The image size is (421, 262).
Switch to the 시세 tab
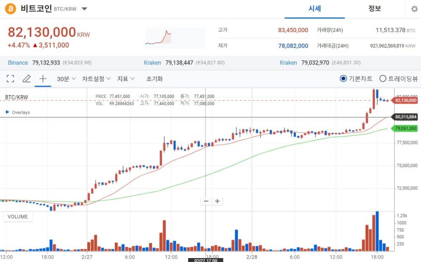coord(315,8)
